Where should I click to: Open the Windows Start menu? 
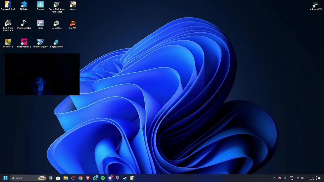pos(5,178)
